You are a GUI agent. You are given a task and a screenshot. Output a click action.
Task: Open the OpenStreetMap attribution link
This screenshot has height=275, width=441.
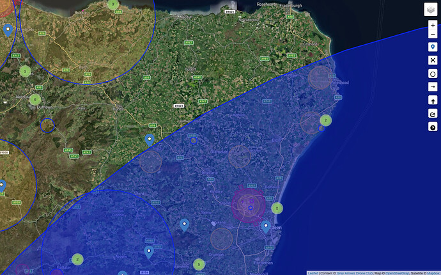[397, 273]
